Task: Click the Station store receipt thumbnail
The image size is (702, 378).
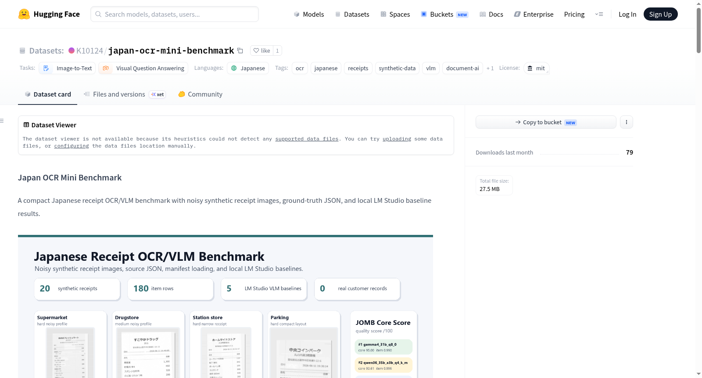Action: (x=226, y=353)
